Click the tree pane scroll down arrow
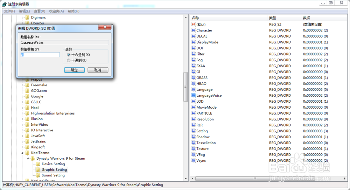 [186, 178]
